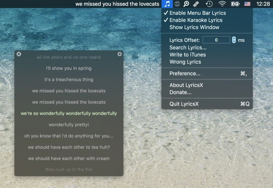
Task: Choose Write to iTunes
Action: pyautogui.click(x=187, y=55)
